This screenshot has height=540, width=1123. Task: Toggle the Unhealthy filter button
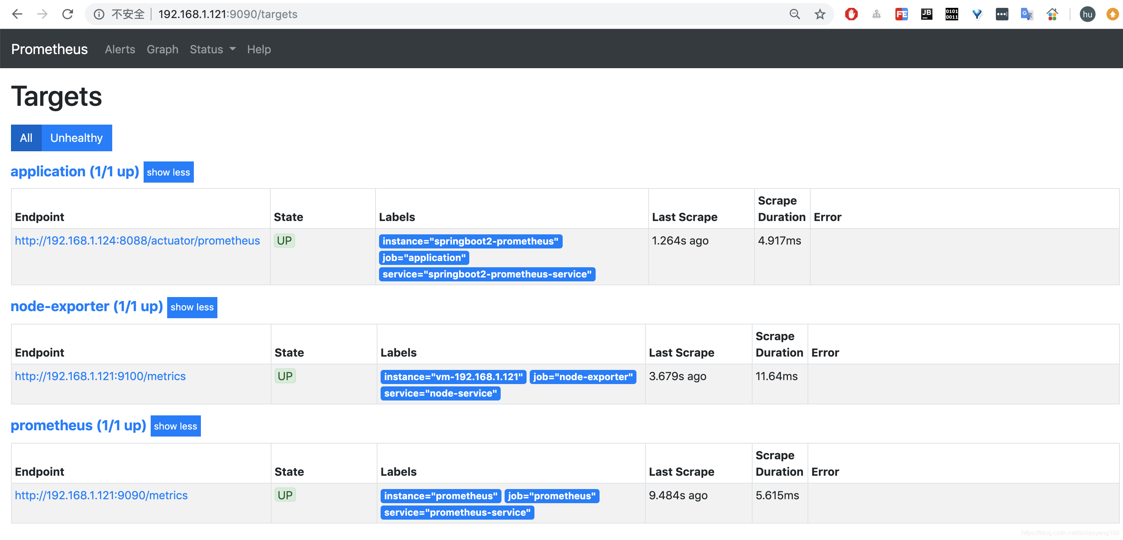pos(77,138)
